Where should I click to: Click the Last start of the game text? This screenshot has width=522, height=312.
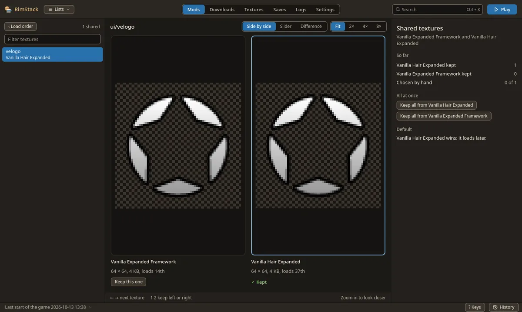(45, 307)
